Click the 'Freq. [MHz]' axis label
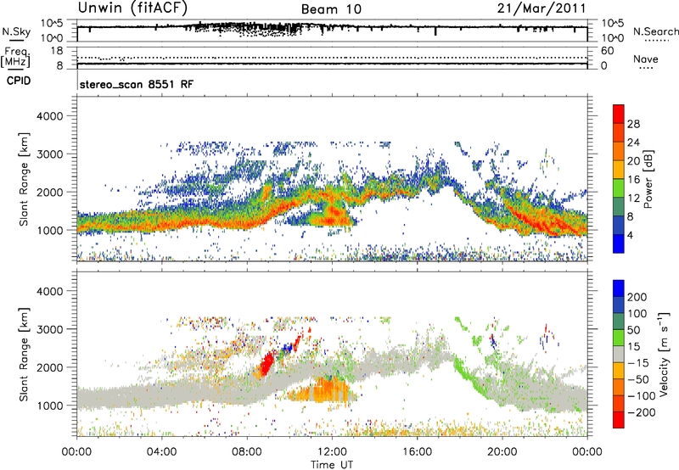This screenshot has height=470, width=679. click(15, 58)
